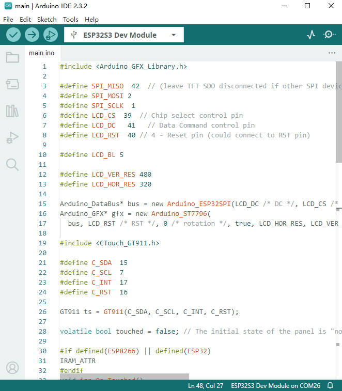Click the 'Data Command control pin' comment

[201, 125]
